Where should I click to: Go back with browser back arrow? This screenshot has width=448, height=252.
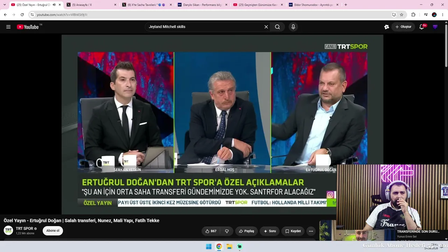click(5, 15)
